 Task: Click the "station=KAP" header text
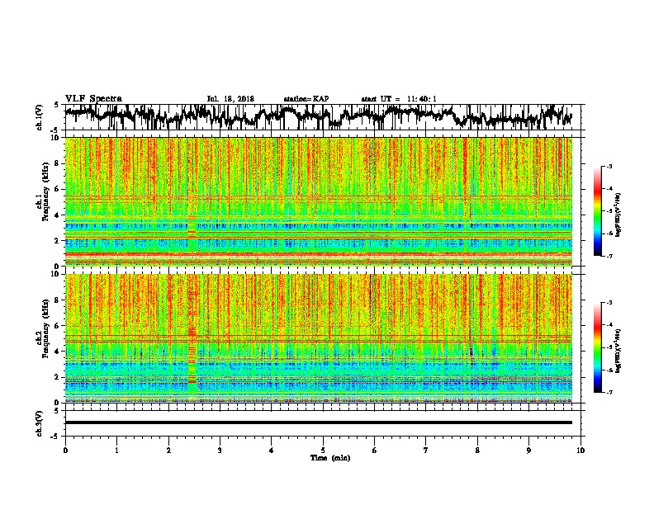[306, 99]
